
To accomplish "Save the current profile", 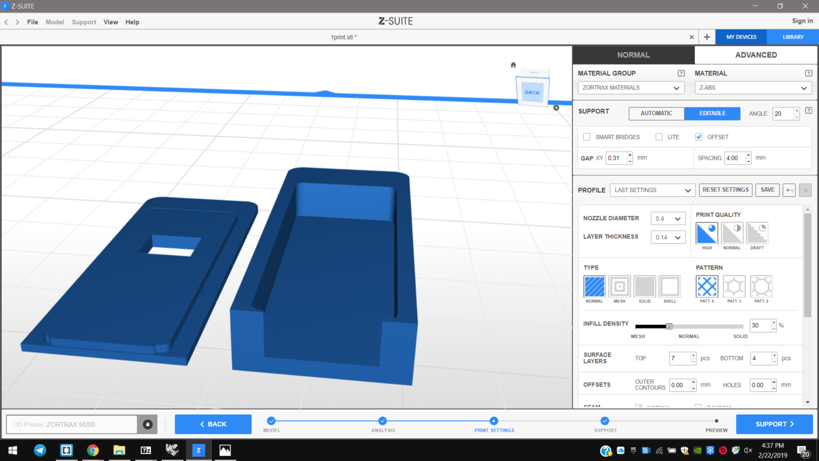I will click(x=767, y=190).
